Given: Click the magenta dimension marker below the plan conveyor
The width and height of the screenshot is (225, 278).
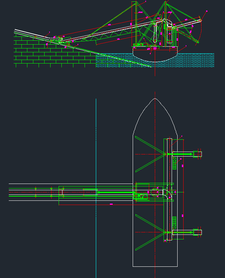Looking at the screenshot, I should coord(111,204).
